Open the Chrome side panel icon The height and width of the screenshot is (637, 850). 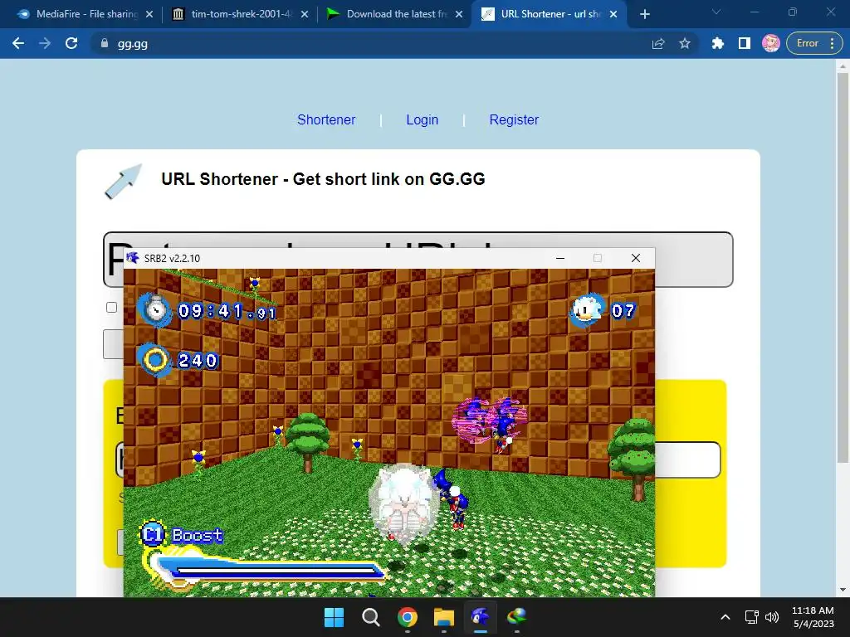point(745,43)
